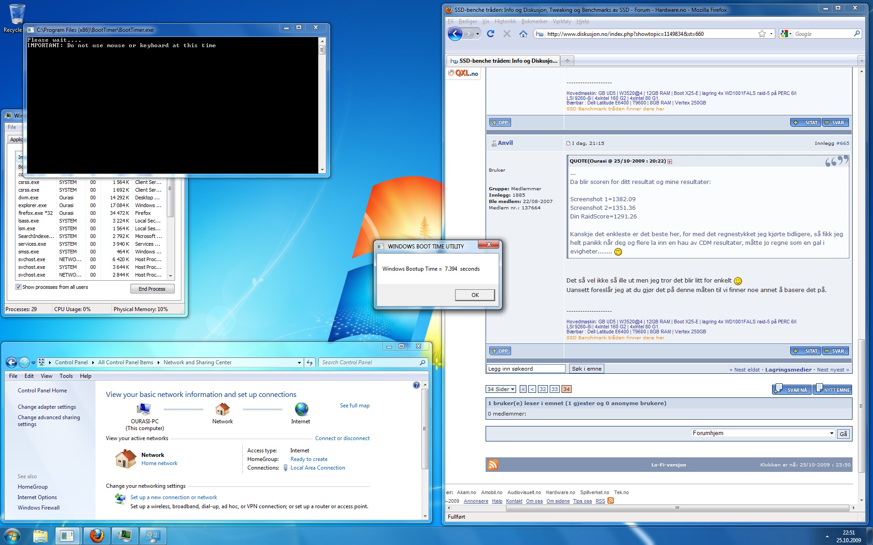This screenshot has width=873, height=545.
Task: Open Windows Start orb
Action: (12, 536)
